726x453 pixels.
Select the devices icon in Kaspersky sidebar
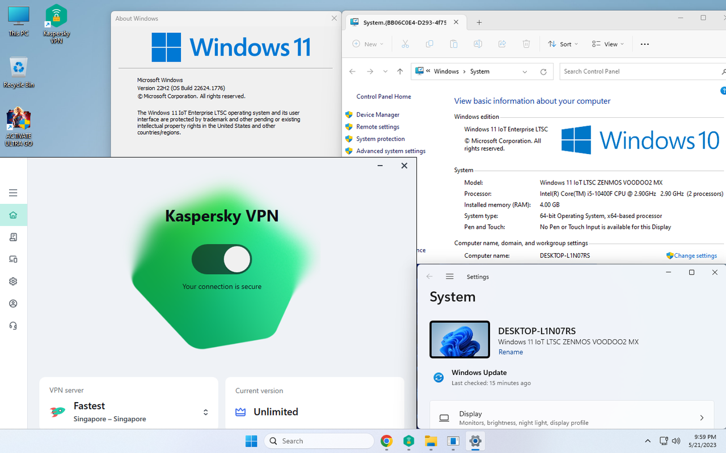point(13,259)
